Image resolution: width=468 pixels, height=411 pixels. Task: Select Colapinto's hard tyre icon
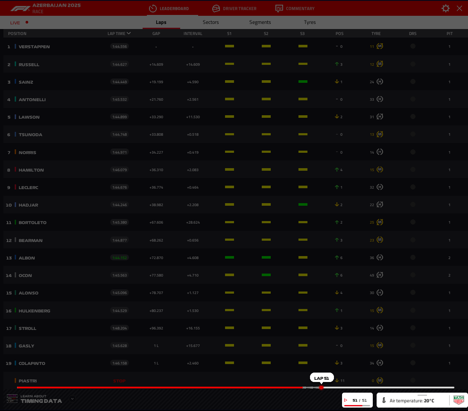[x=380, y=363]
